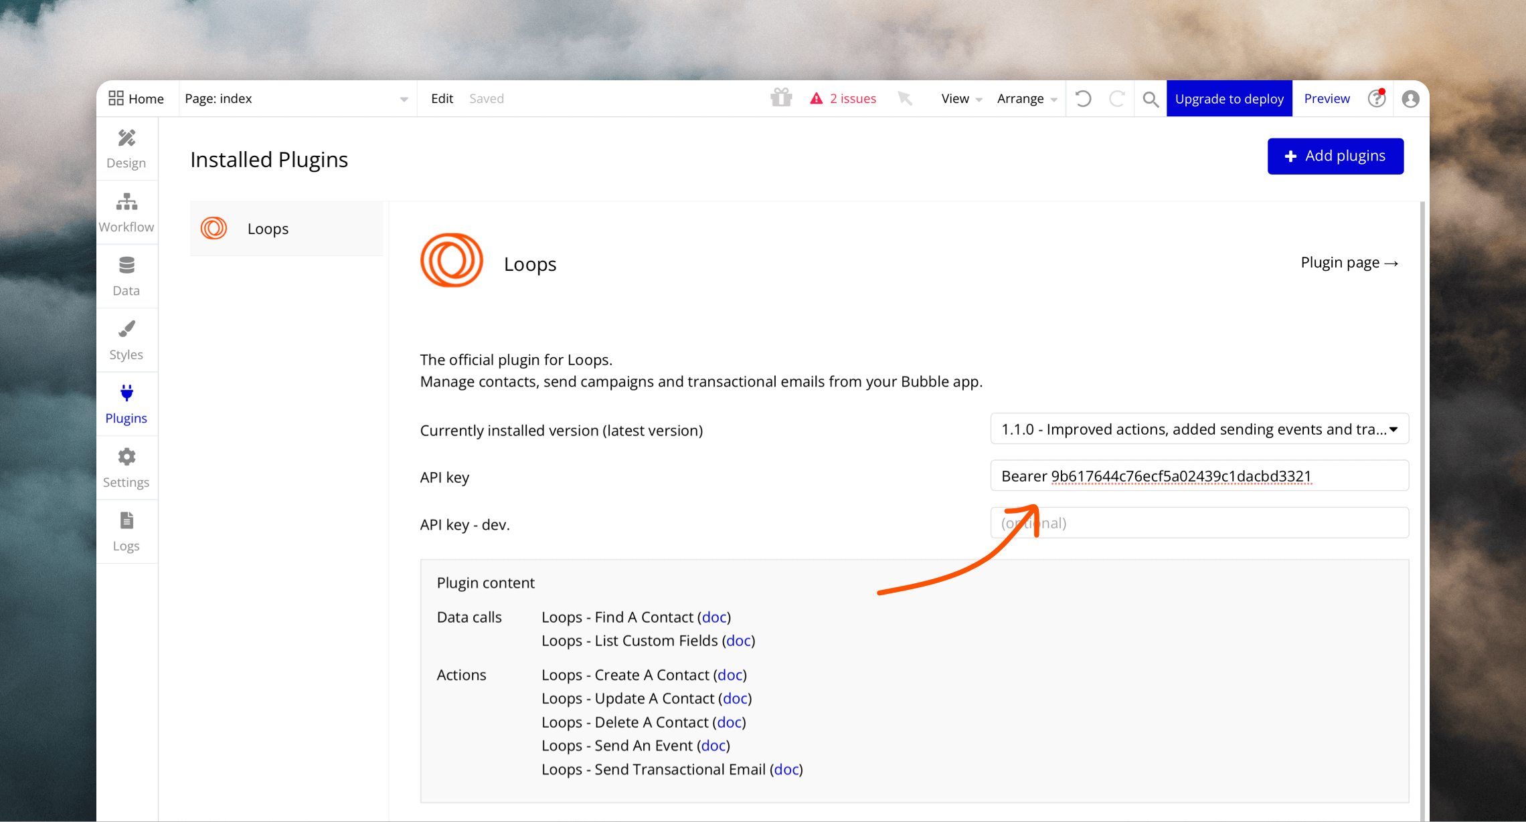Open the Plugin page link

[1349, 262]
